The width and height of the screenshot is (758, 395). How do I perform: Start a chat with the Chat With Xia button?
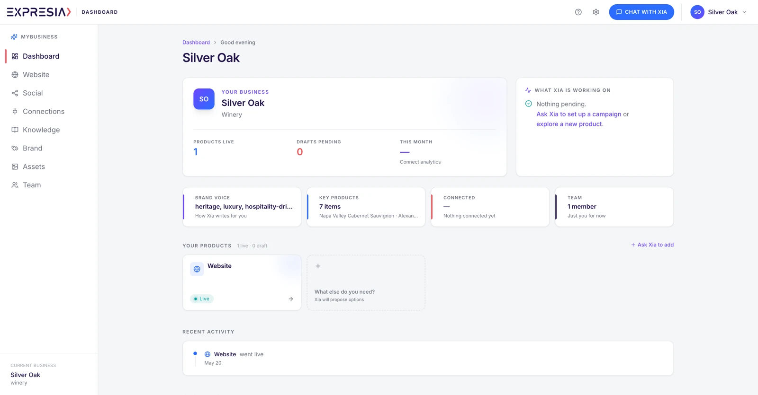[x=641, y=12]
